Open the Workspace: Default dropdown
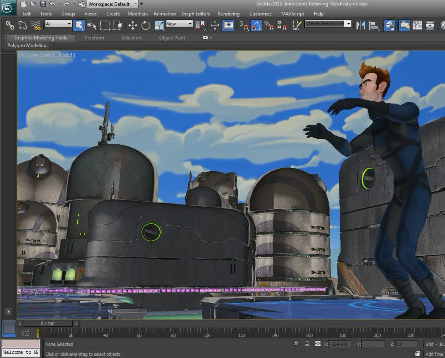Screen dimensions: 445x358 click(x=112, y=4)
